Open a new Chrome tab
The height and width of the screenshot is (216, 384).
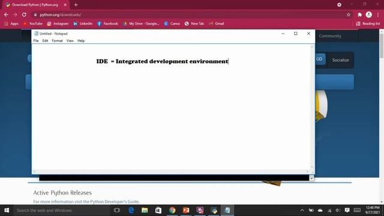click(76, 5)
